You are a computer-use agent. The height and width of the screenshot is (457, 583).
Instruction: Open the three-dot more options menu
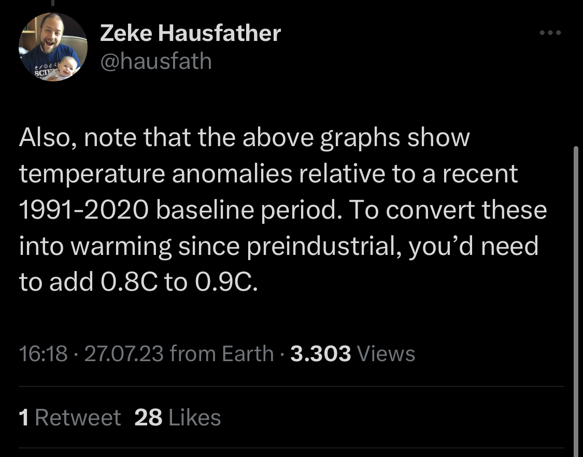coord(550,33)
